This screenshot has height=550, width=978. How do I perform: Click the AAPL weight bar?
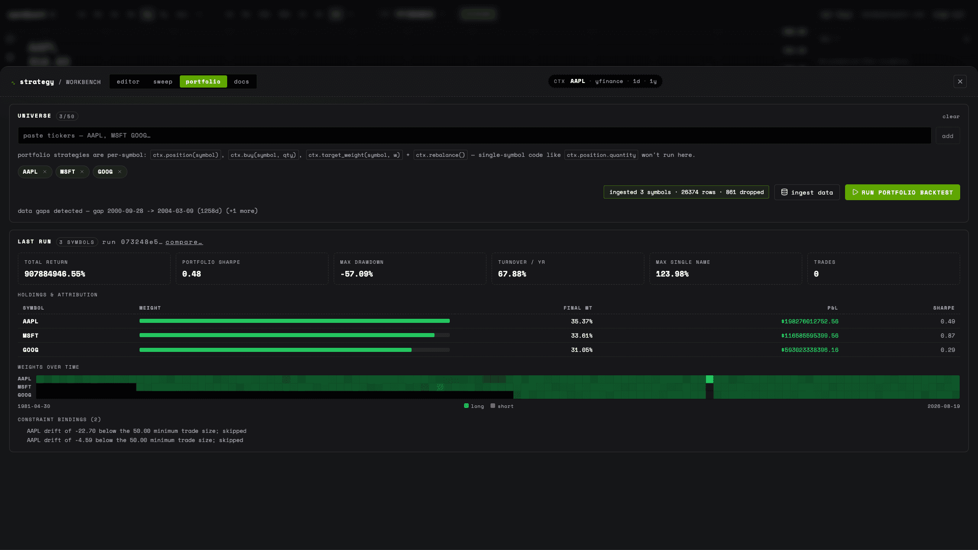pos(294,321)
